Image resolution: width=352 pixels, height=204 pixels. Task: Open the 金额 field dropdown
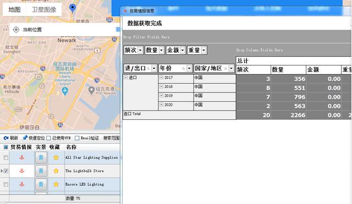(183, 50)
